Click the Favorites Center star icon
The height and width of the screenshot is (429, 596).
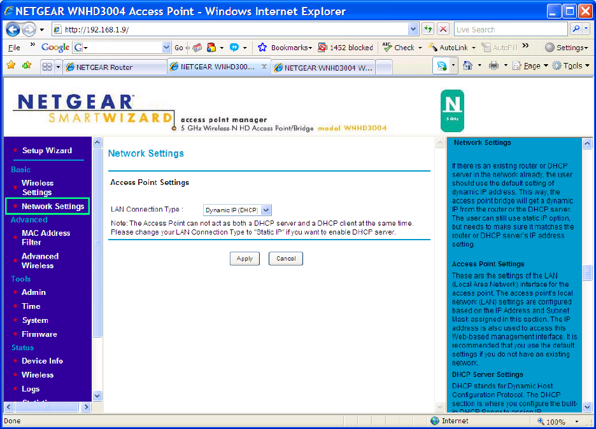point(11,65)
